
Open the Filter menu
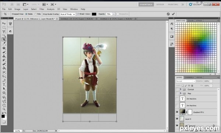[x=42, y=9]
